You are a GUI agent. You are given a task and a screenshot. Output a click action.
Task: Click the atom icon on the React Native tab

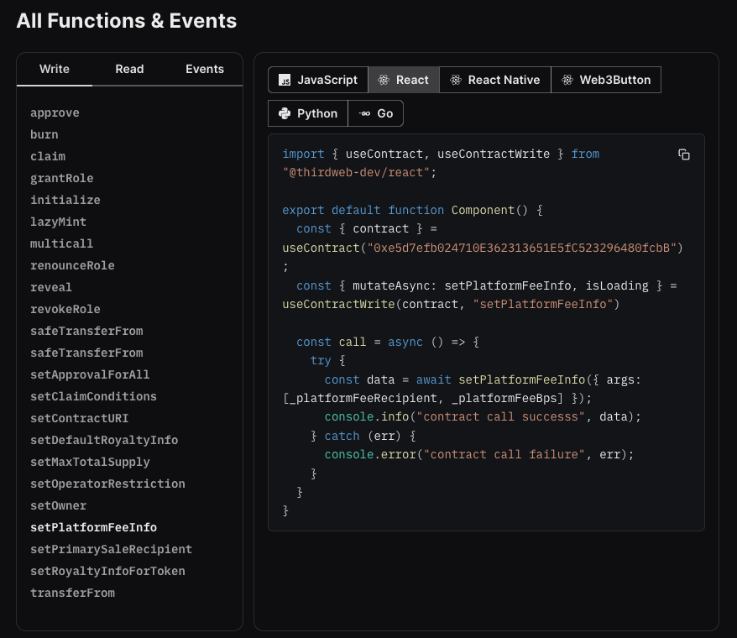[x=456, y=80]
